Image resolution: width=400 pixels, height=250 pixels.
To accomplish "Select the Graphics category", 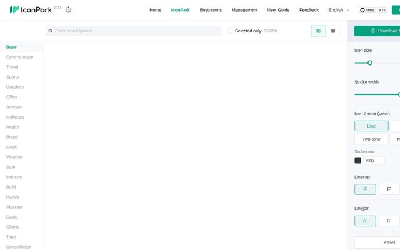I will click(x=15, y=87).
